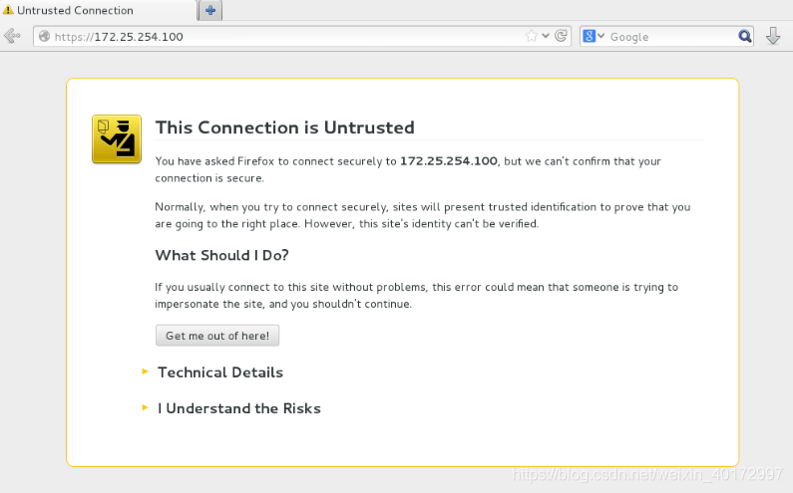The width and height of the screenshot is (793, 493).
Task: Click the warning icon on the tab
Action: click(x=8, y=10)
